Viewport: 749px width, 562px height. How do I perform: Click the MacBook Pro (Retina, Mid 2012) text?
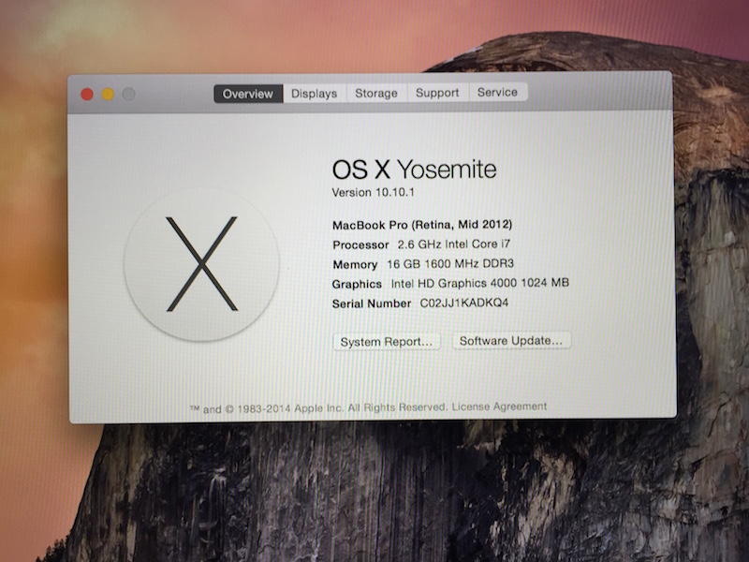tap(422, 225)
